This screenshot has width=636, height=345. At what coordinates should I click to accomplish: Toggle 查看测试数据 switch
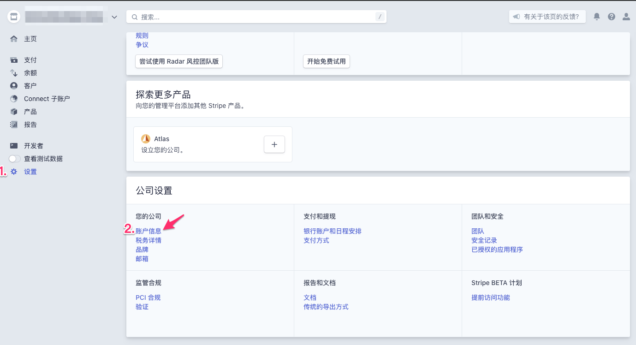(x=15, y=159)
